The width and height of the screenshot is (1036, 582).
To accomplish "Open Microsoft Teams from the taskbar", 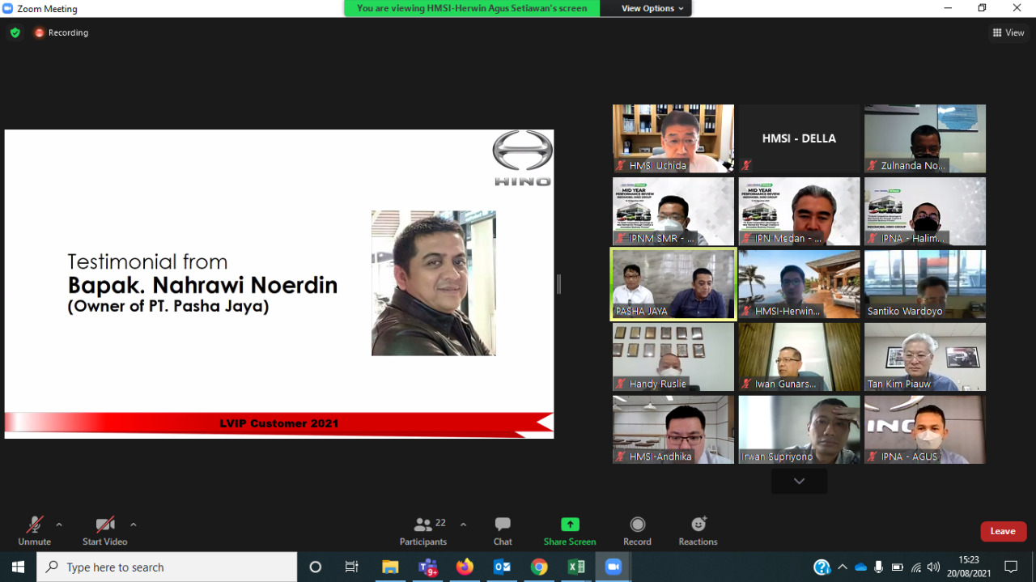I will (x=427, y=567).
